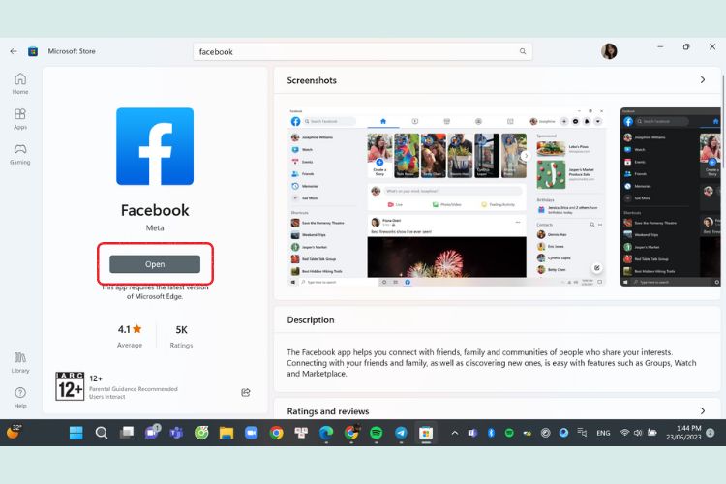Switch to the Gaming section
The image size is (726, 484).
(20, 154)
